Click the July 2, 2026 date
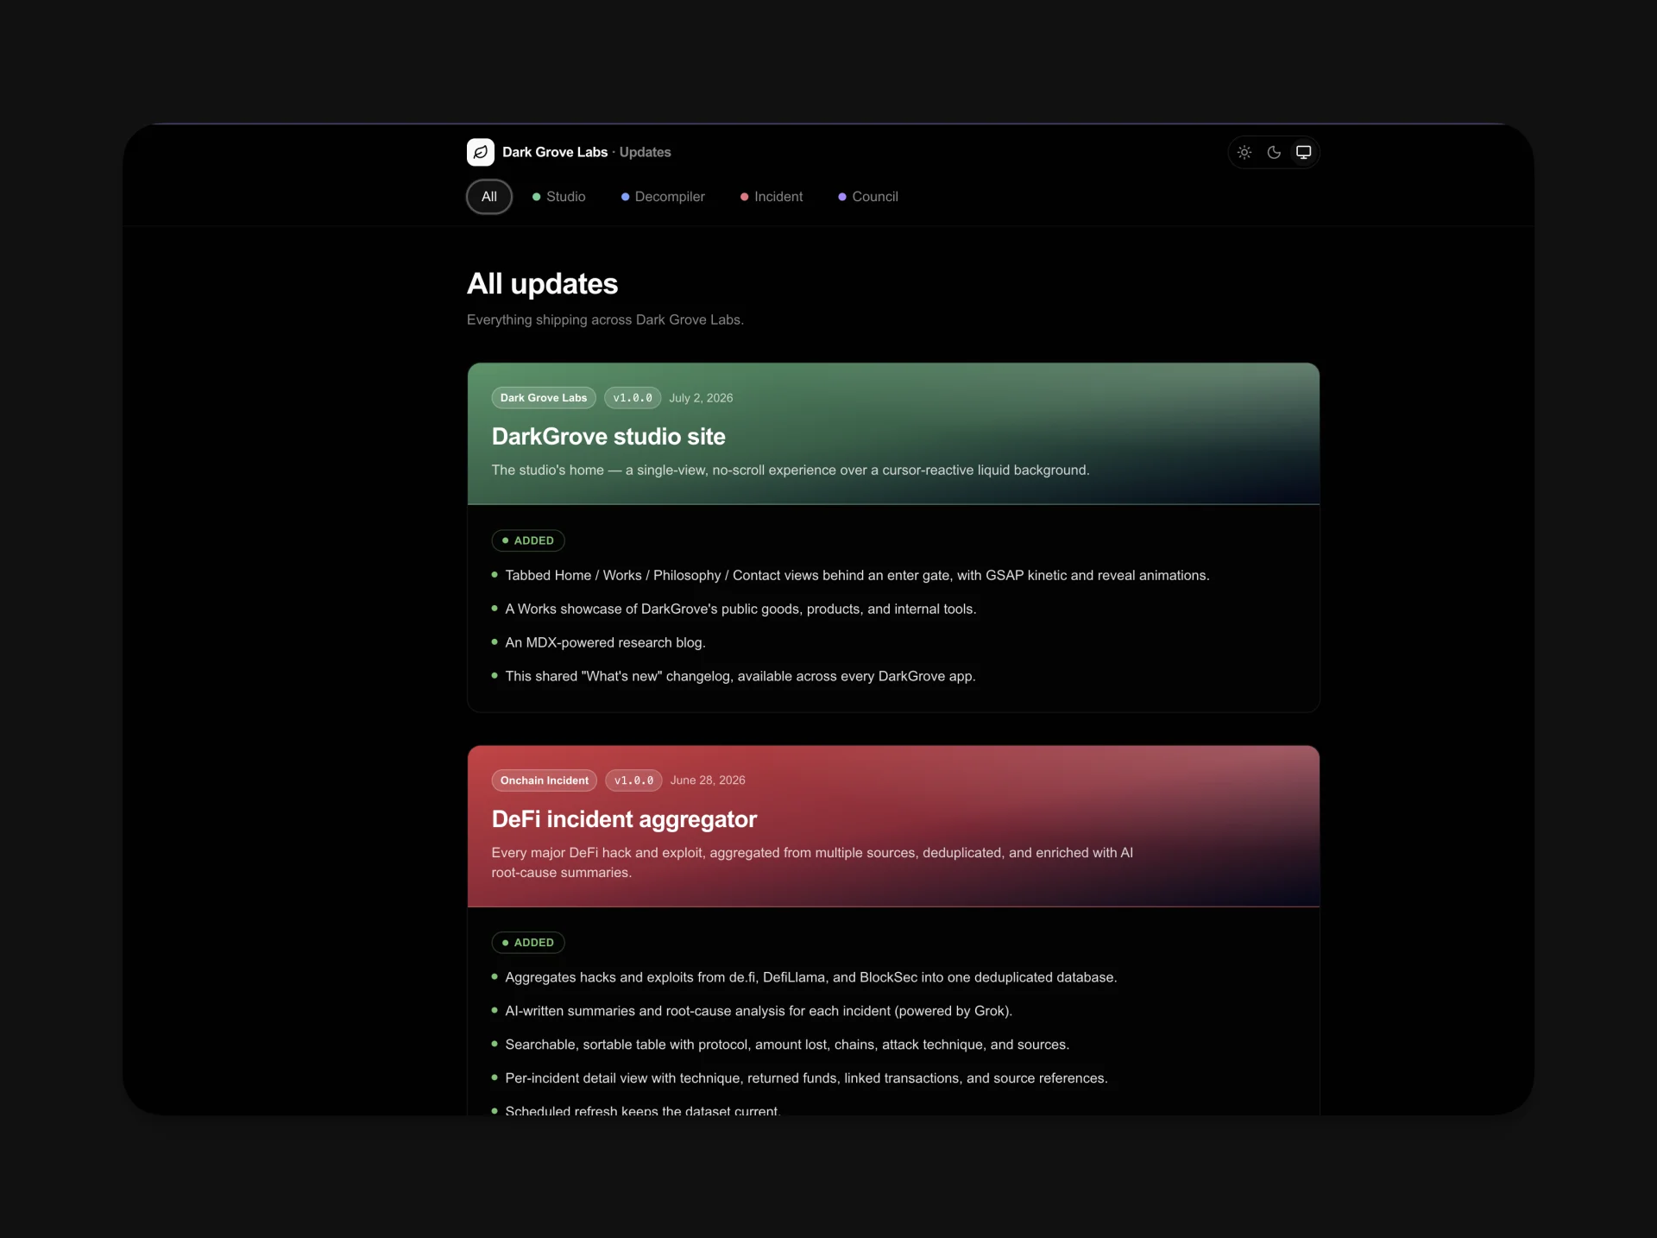Image resolution: width=1657 pixels, height=1238 pixels. coord(701,398)
